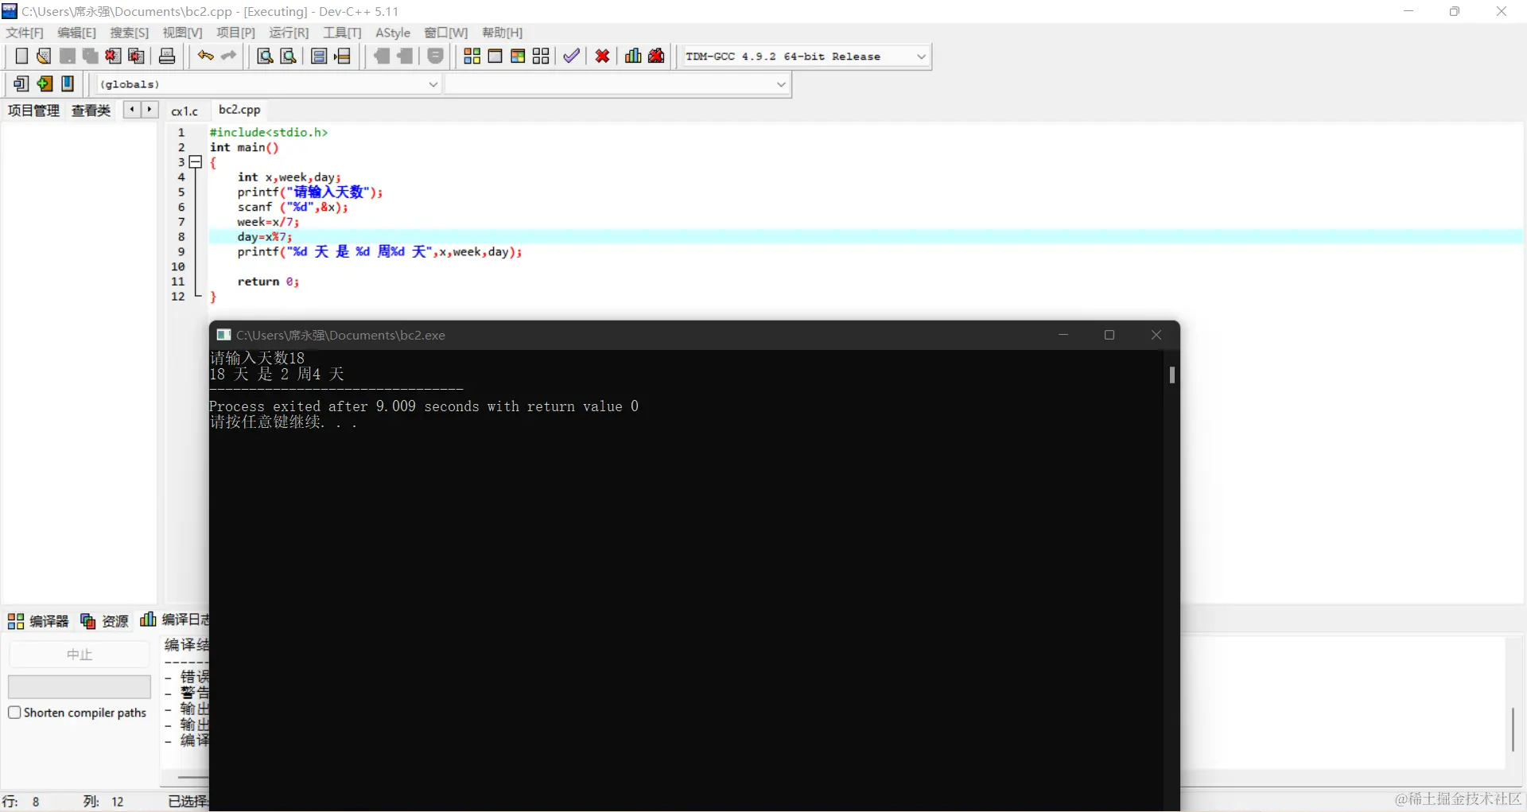This screenshot has height=812, width=1527.
Task: Open the 帮助[H] menu
Action: [503, 33]
